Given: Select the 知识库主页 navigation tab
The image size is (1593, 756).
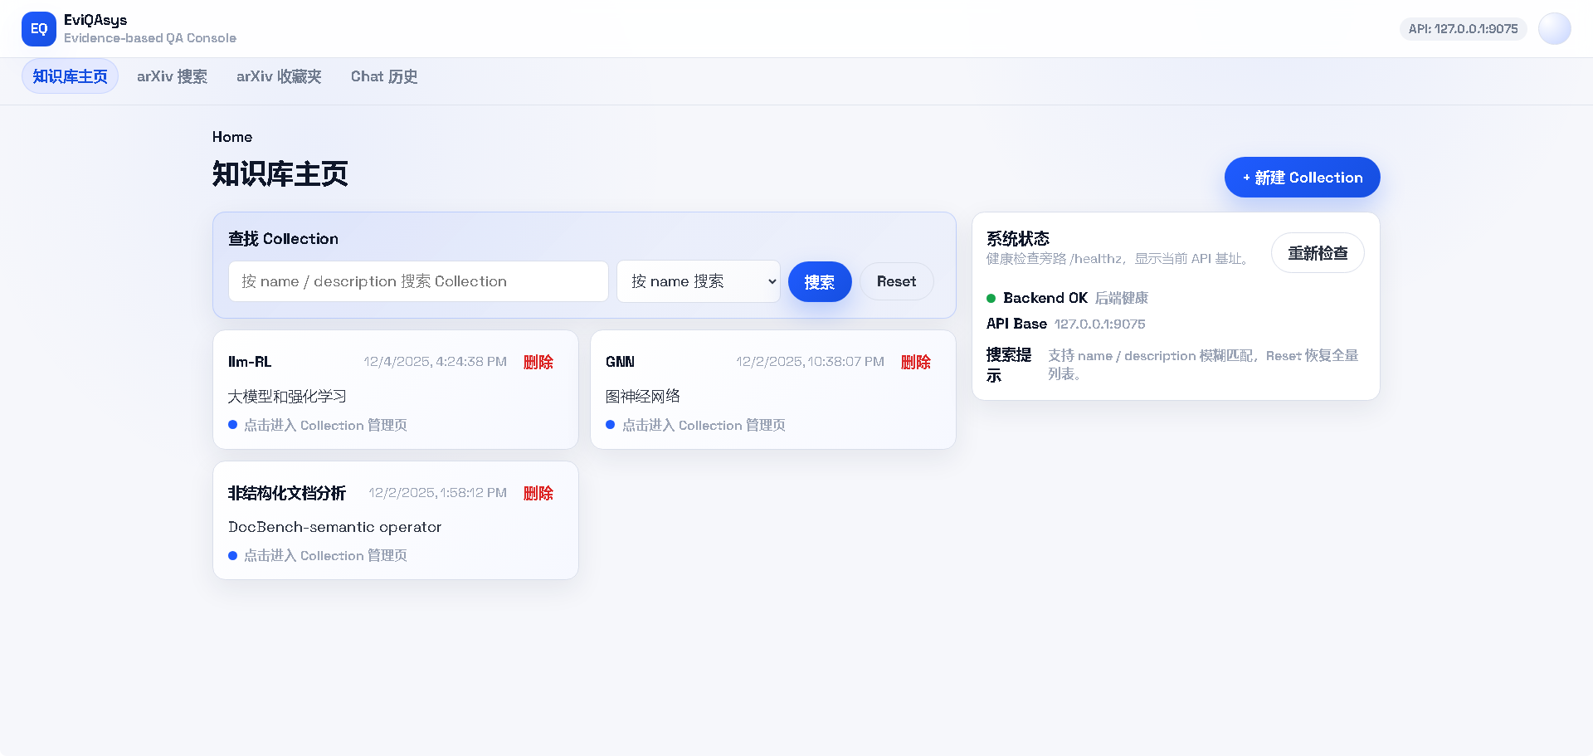Looking at the screenshot, I should pos(70,76).
